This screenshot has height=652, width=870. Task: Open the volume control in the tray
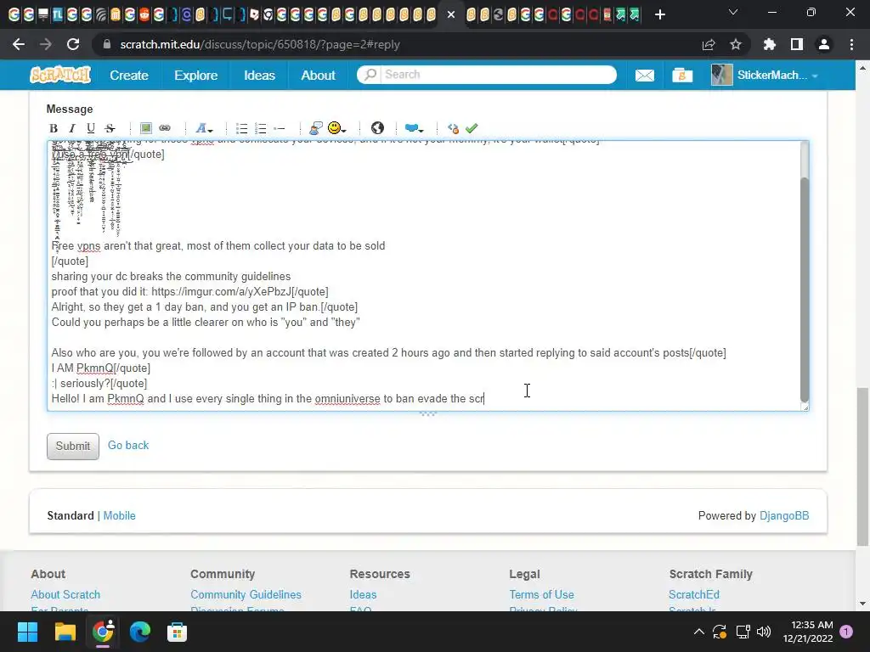[x=764, y=632]
